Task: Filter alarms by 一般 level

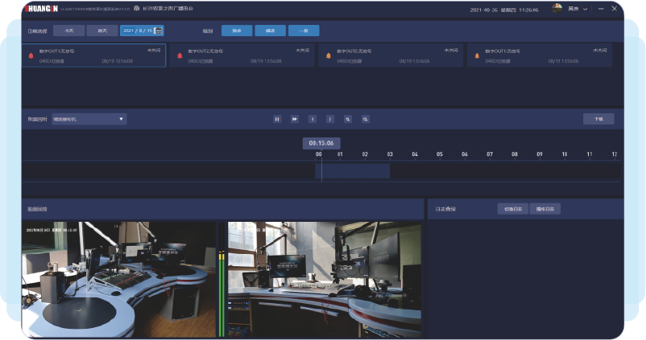Action: coord(304,31)
